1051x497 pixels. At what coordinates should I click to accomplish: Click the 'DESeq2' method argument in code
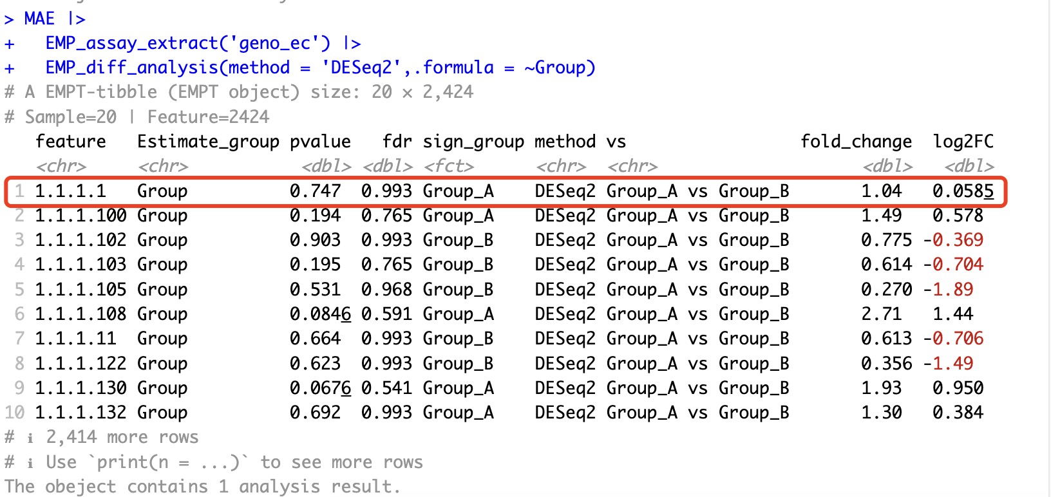pos(362,68)
